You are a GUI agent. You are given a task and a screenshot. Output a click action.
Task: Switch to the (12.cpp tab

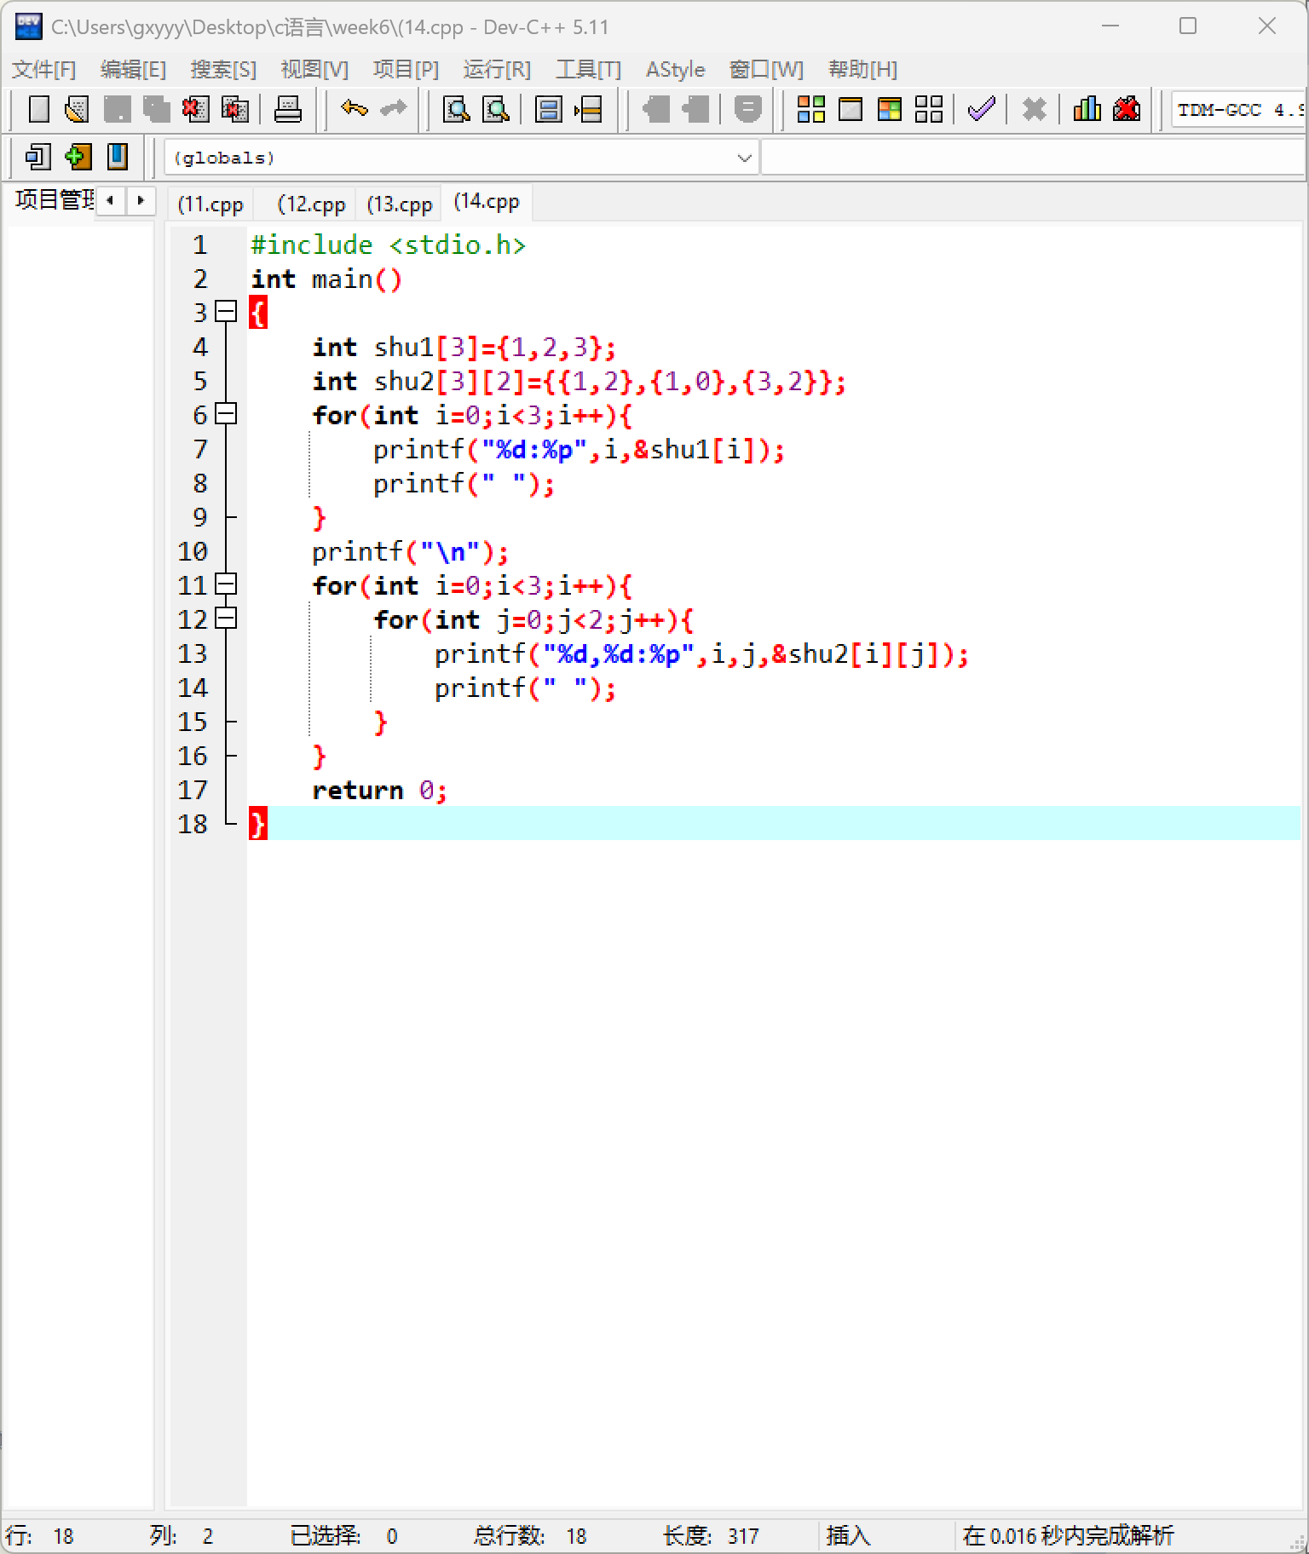(311, 204)
